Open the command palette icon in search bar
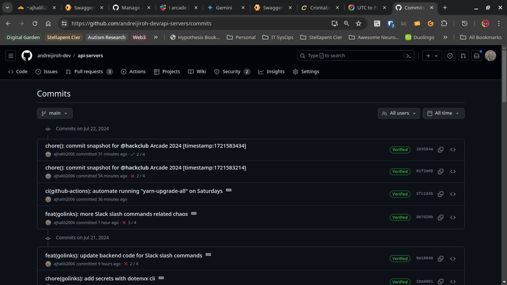 (408, 56)
